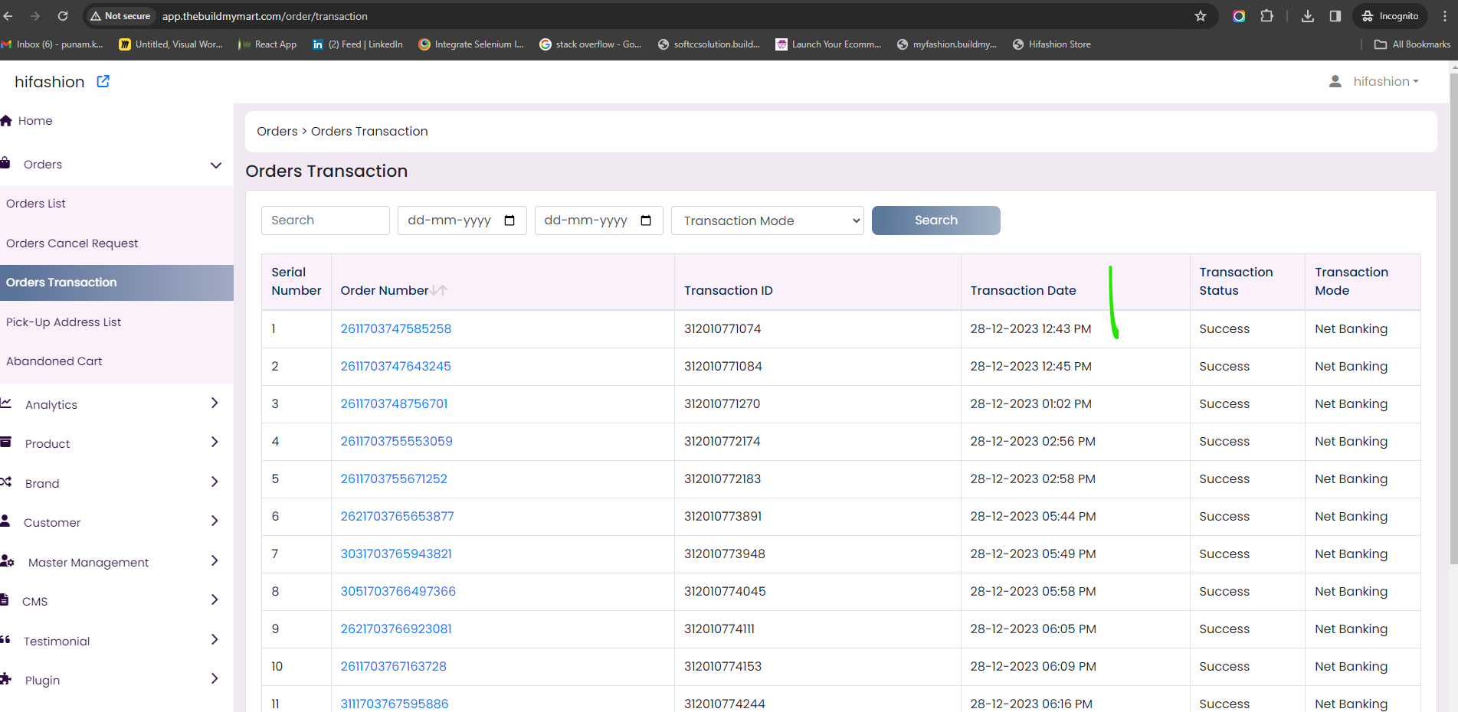Expand the Customer sidebar menu
This screenshot has height=712, width=1458.
215,521
